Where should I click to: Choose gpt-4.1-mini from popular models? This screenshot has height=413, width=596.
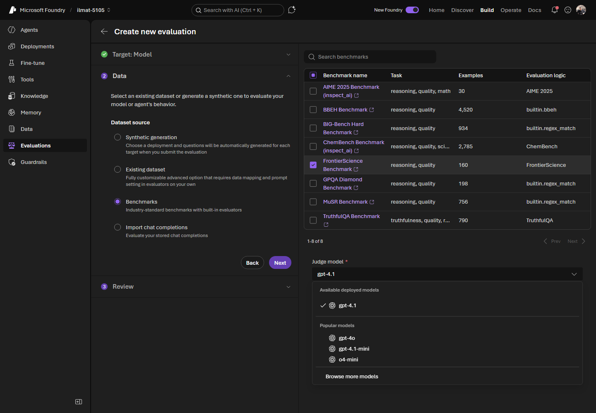click(x=447, y=349)
